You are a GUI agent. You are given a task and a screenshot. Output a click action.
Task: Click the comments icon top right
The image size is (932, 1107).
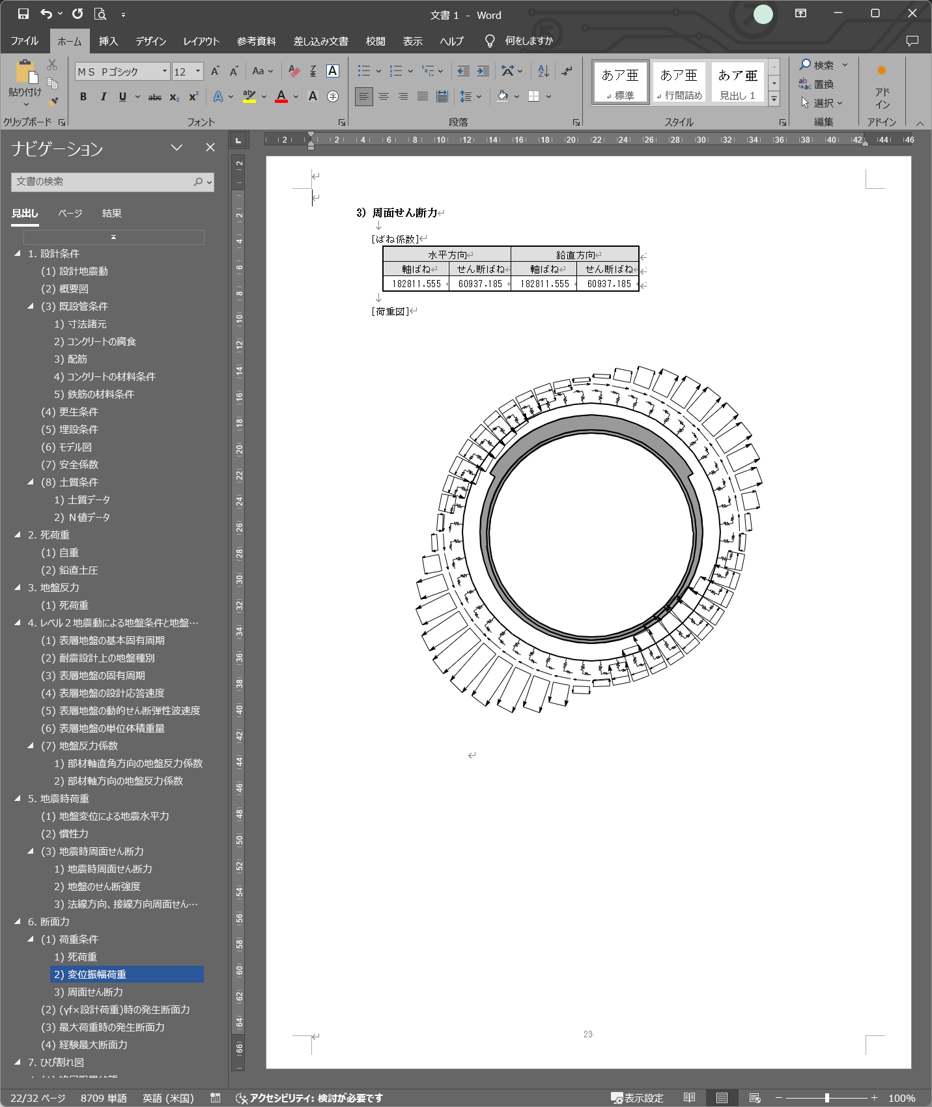coord(912,41)
